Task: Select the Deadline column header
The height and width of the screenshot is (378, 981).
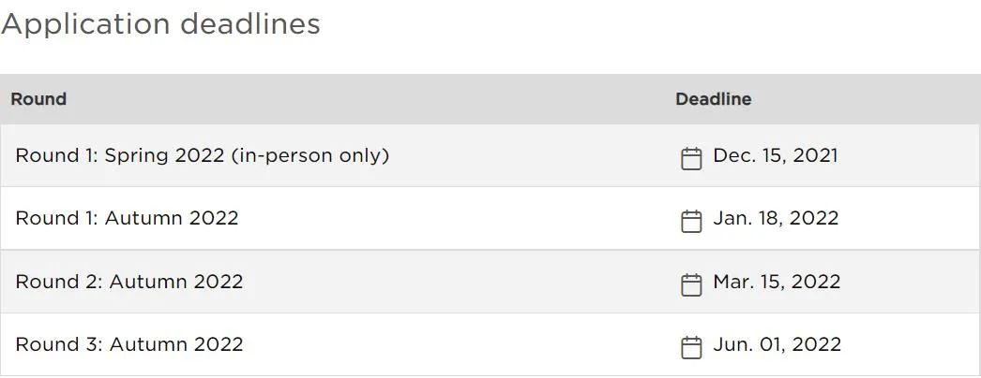Action: [x=713, y=99]
